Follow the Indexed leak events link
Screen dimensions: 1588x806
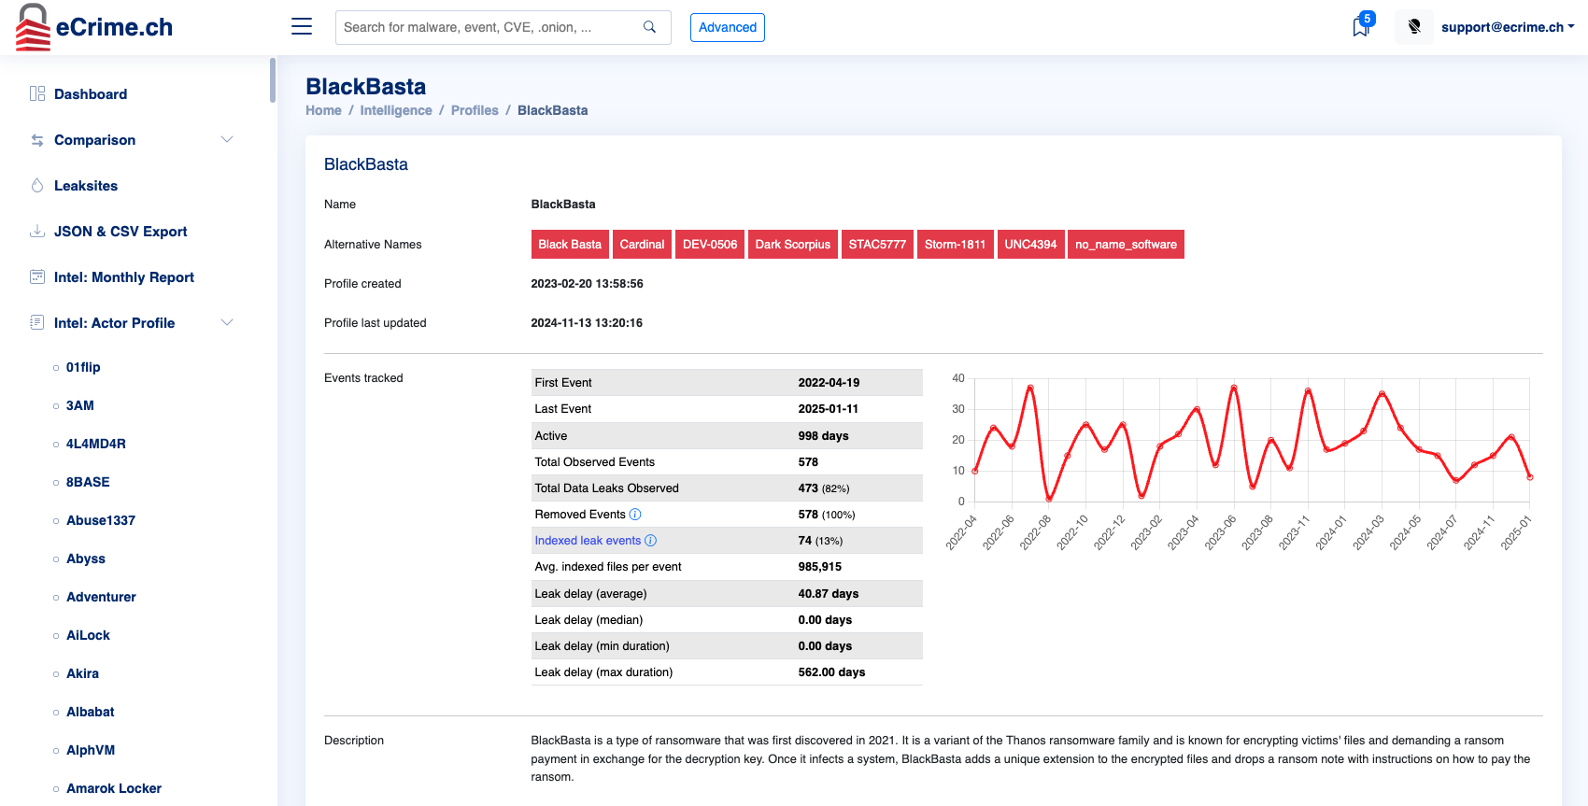point(588,541)
